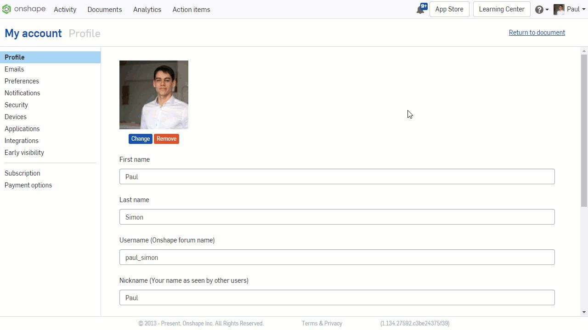Click the App Store button

click(x=449, y=9)
